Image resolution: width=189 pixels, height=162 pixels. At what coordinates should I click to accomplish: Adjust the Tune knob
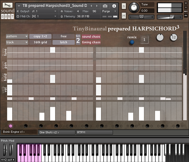(134, 7)
